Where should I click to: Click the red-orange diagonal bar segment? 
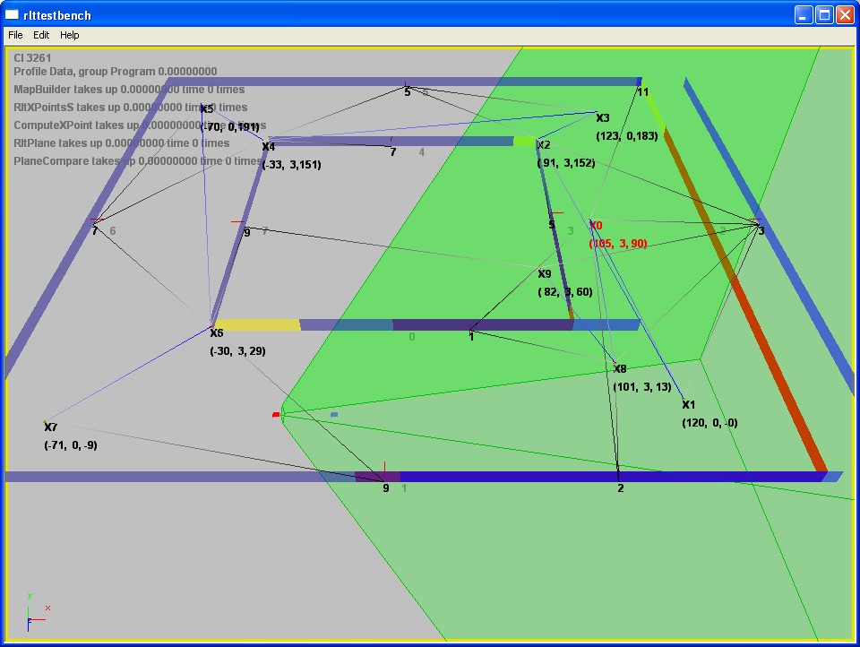(770, 358)
